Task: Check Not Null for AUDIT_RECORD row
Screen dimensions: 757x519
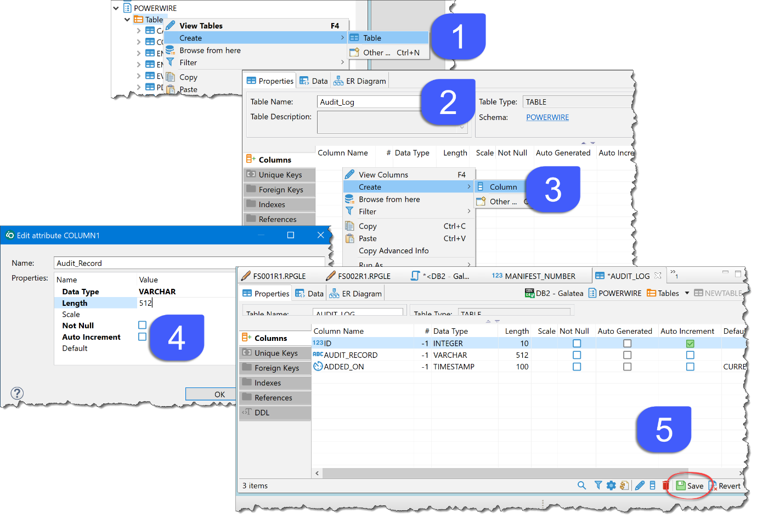Action: click(577, 355)
